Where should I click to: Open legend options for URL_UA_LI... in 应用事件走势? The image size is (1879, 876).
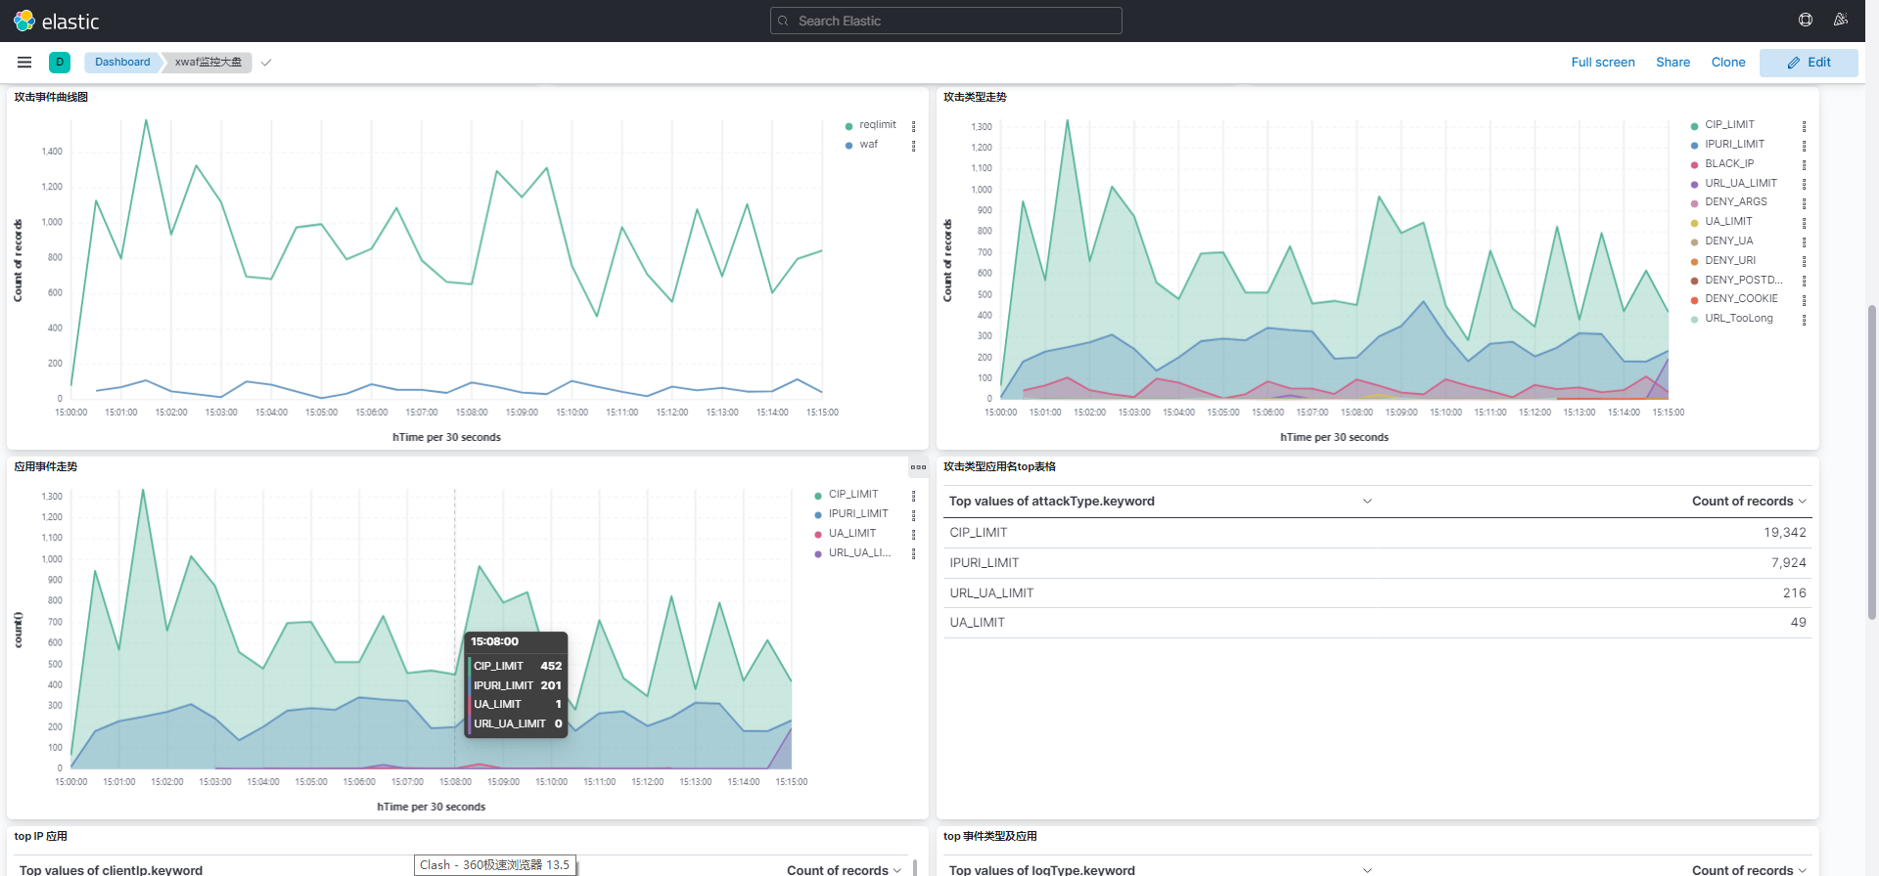point(914,553)
